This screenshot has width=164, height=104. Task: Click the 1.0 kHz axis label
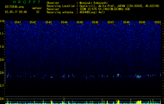coord(2,47)
